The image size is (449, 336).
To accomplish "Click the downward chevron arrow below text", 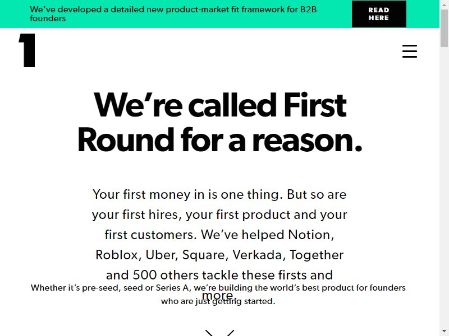I will coord(219,333).
